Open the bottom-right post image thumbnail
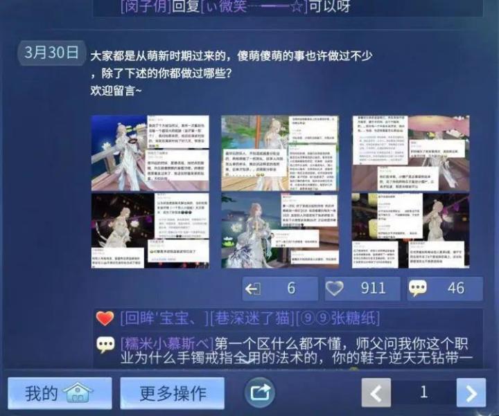 tap(410, 230)
